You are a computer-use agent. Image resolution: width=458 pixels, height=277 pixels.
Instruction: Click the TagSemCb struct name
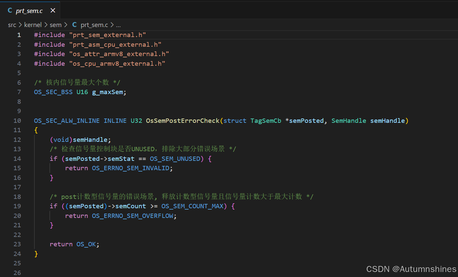click(266, 120)
